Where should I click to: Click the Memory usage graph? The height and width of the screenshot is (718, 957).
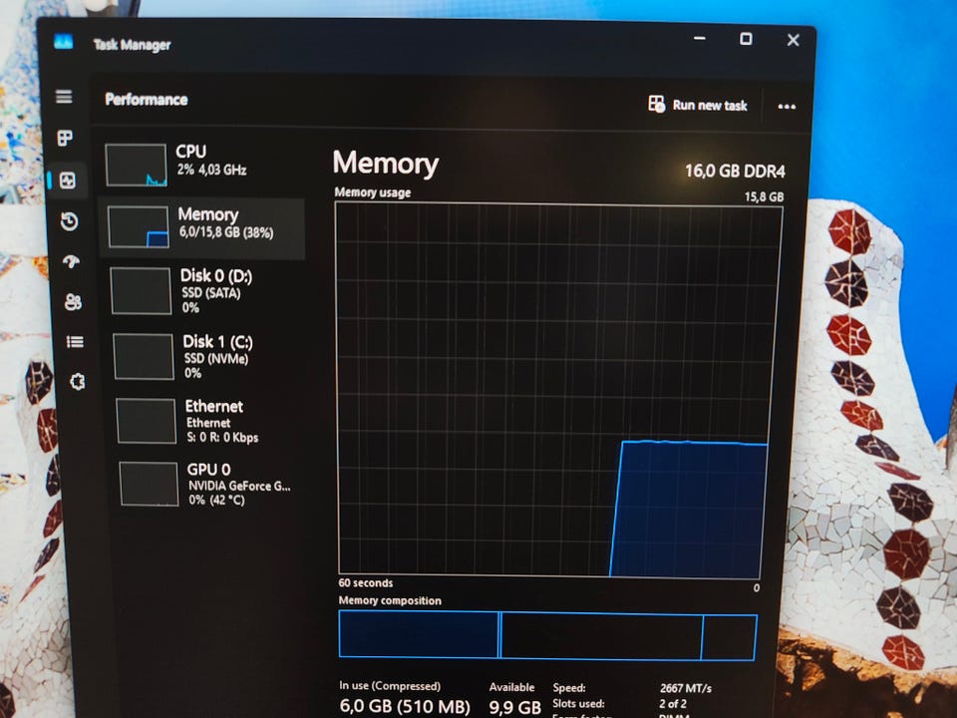(x=555, y=390)
